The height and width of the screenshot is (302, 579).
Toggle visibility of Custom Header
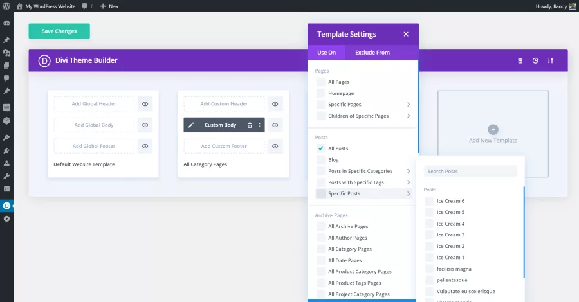point(275,104)
